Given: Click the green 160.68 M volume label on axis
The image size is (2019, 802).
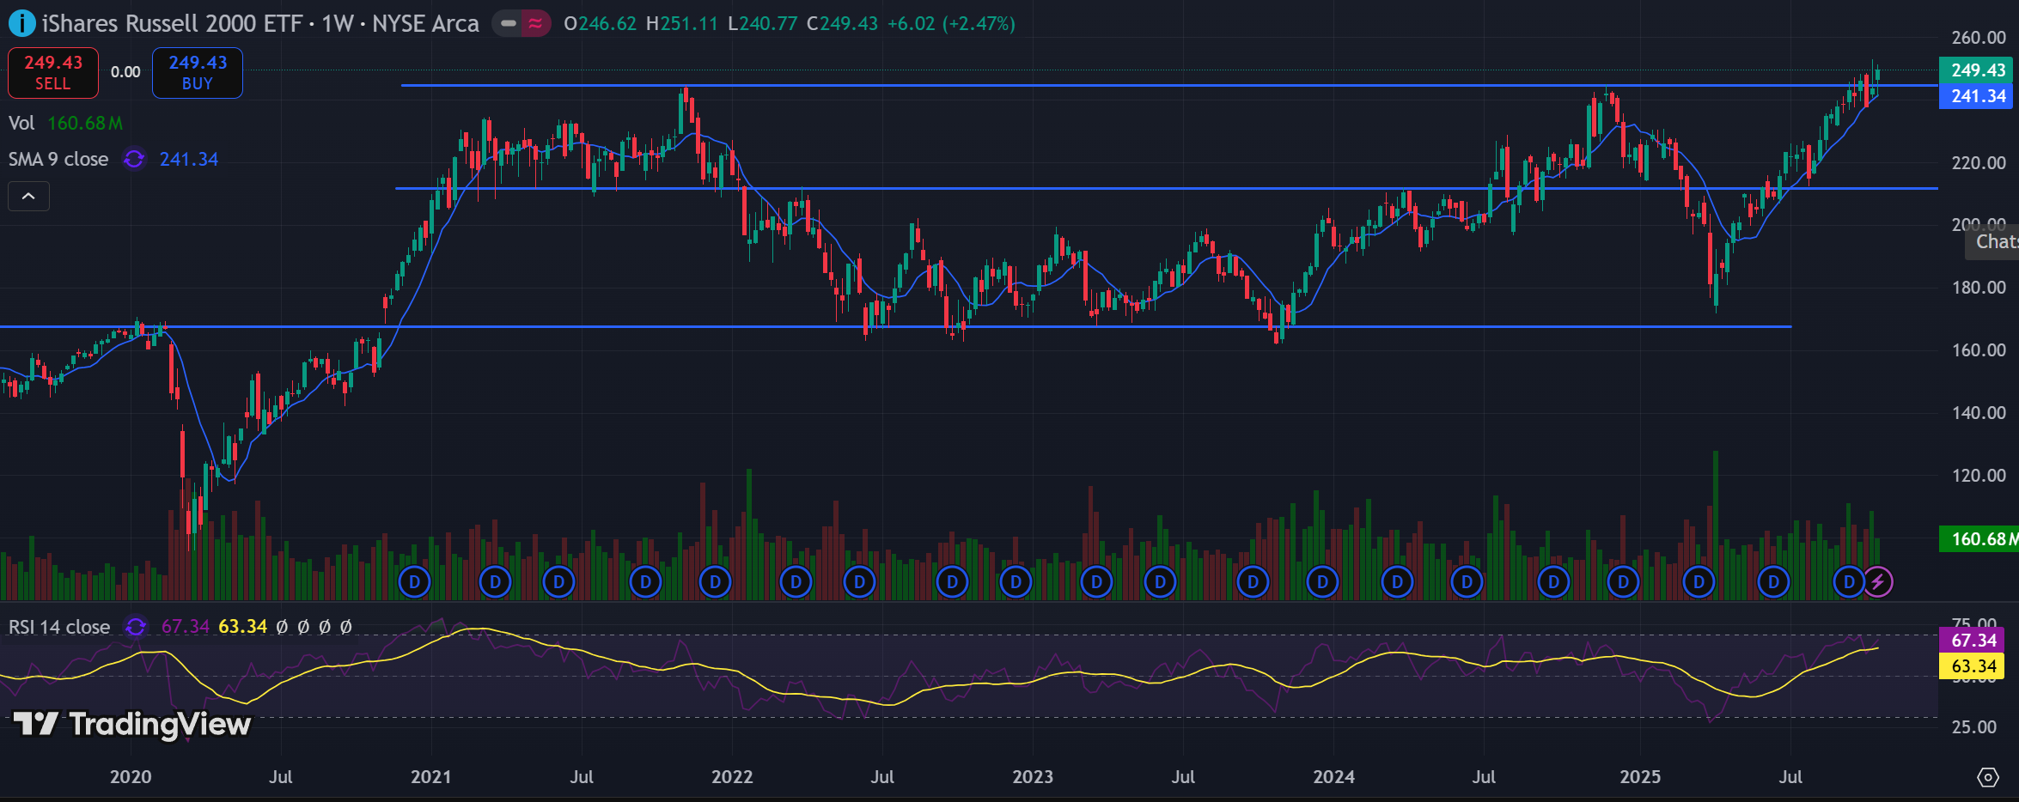Looking at the screenshot, I should point(1980,539).
